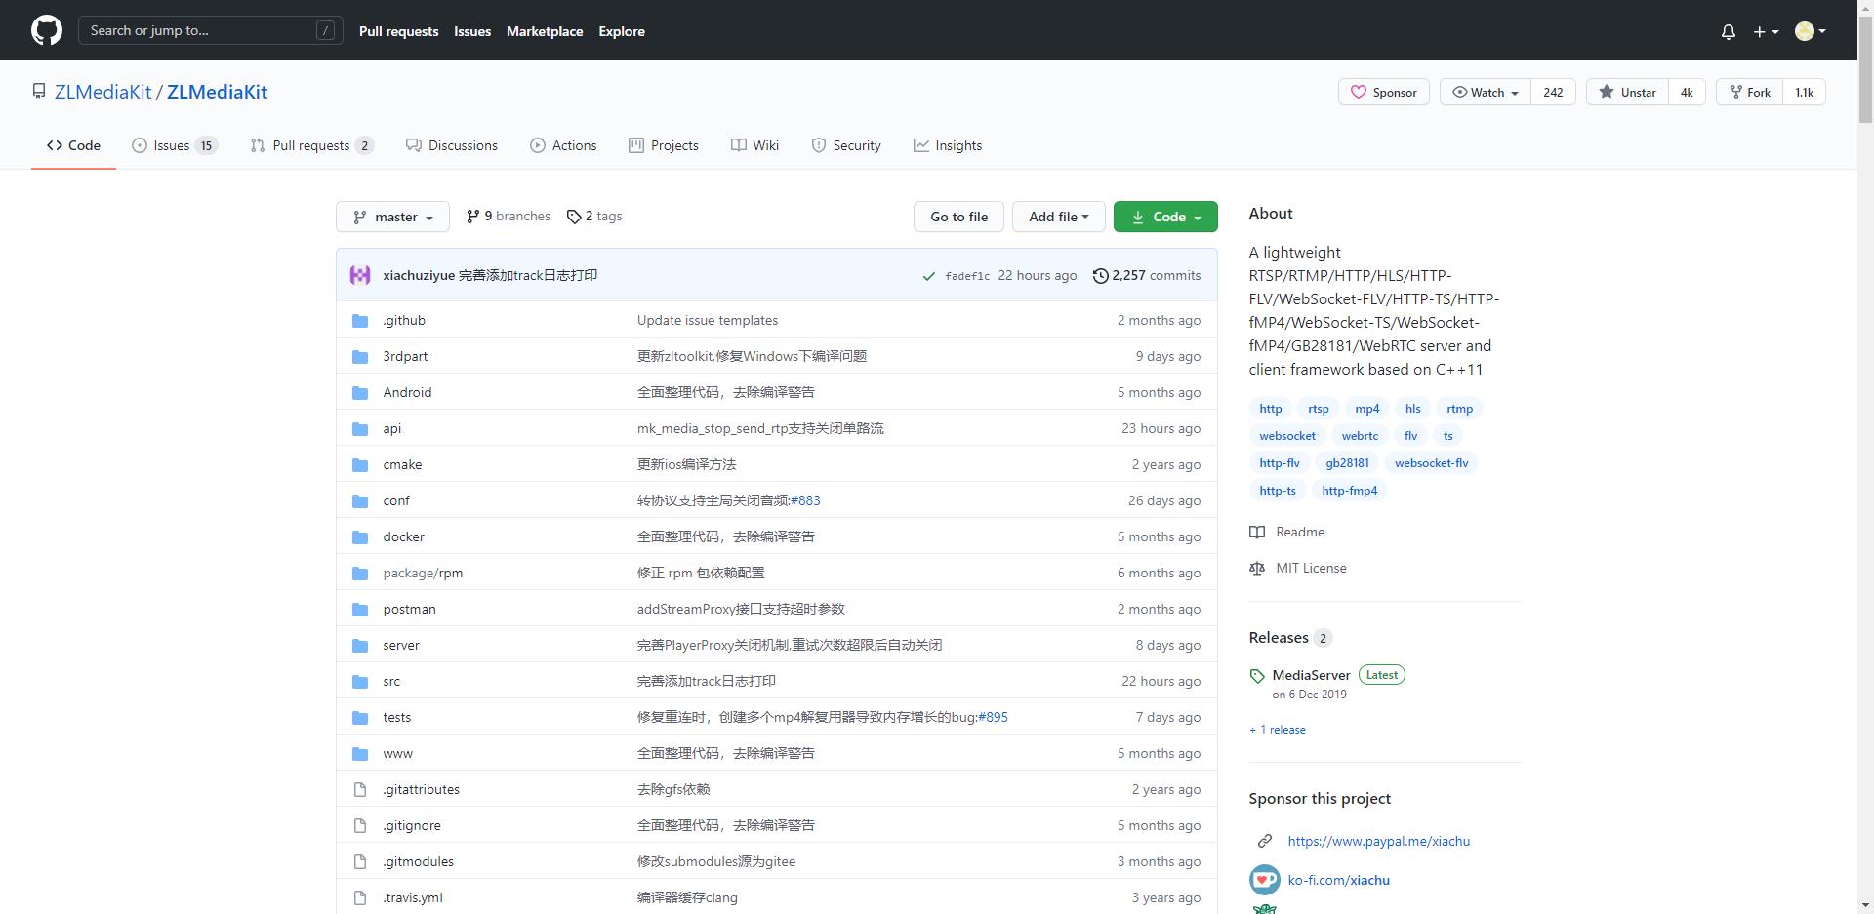Open the docker folder icon
The width and height of the screenshot is (1874, 914).
click(360, 537)
